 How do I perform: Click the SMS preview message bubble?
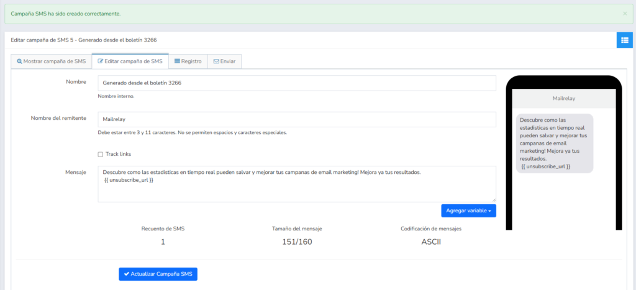pos(554,143)
